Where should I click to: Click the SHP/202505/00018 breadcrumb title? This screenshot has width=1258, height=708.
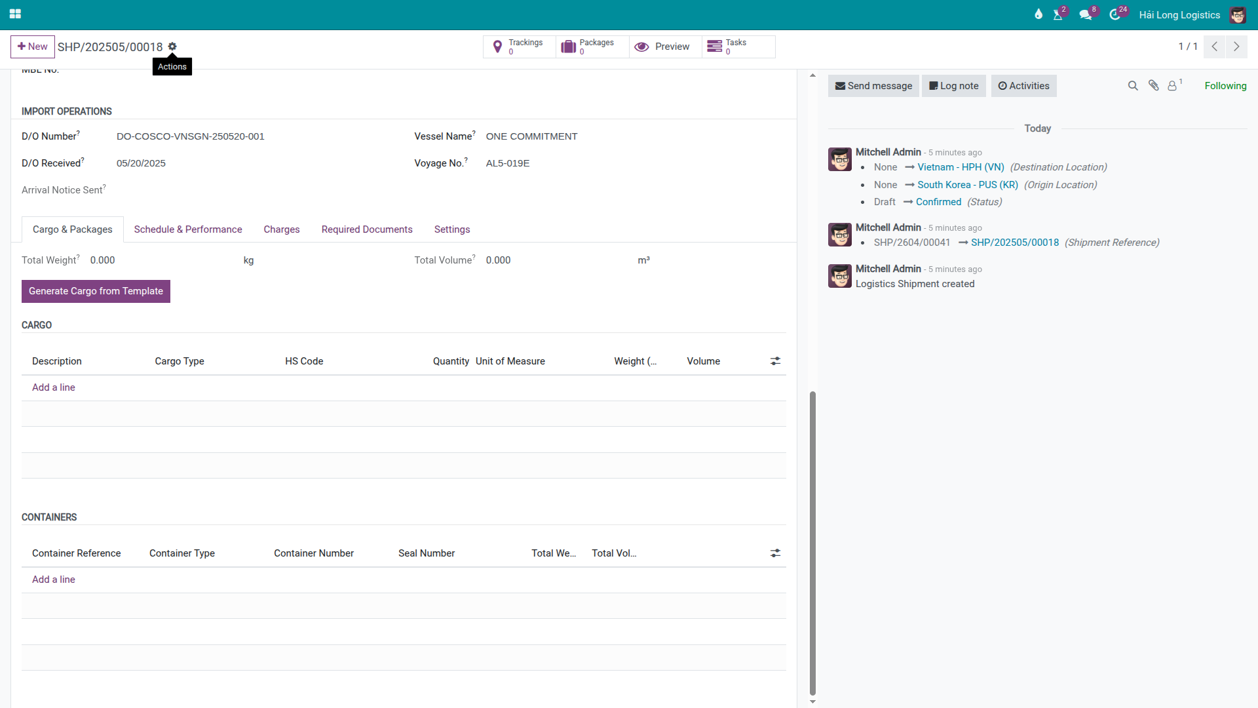point(110,47)
